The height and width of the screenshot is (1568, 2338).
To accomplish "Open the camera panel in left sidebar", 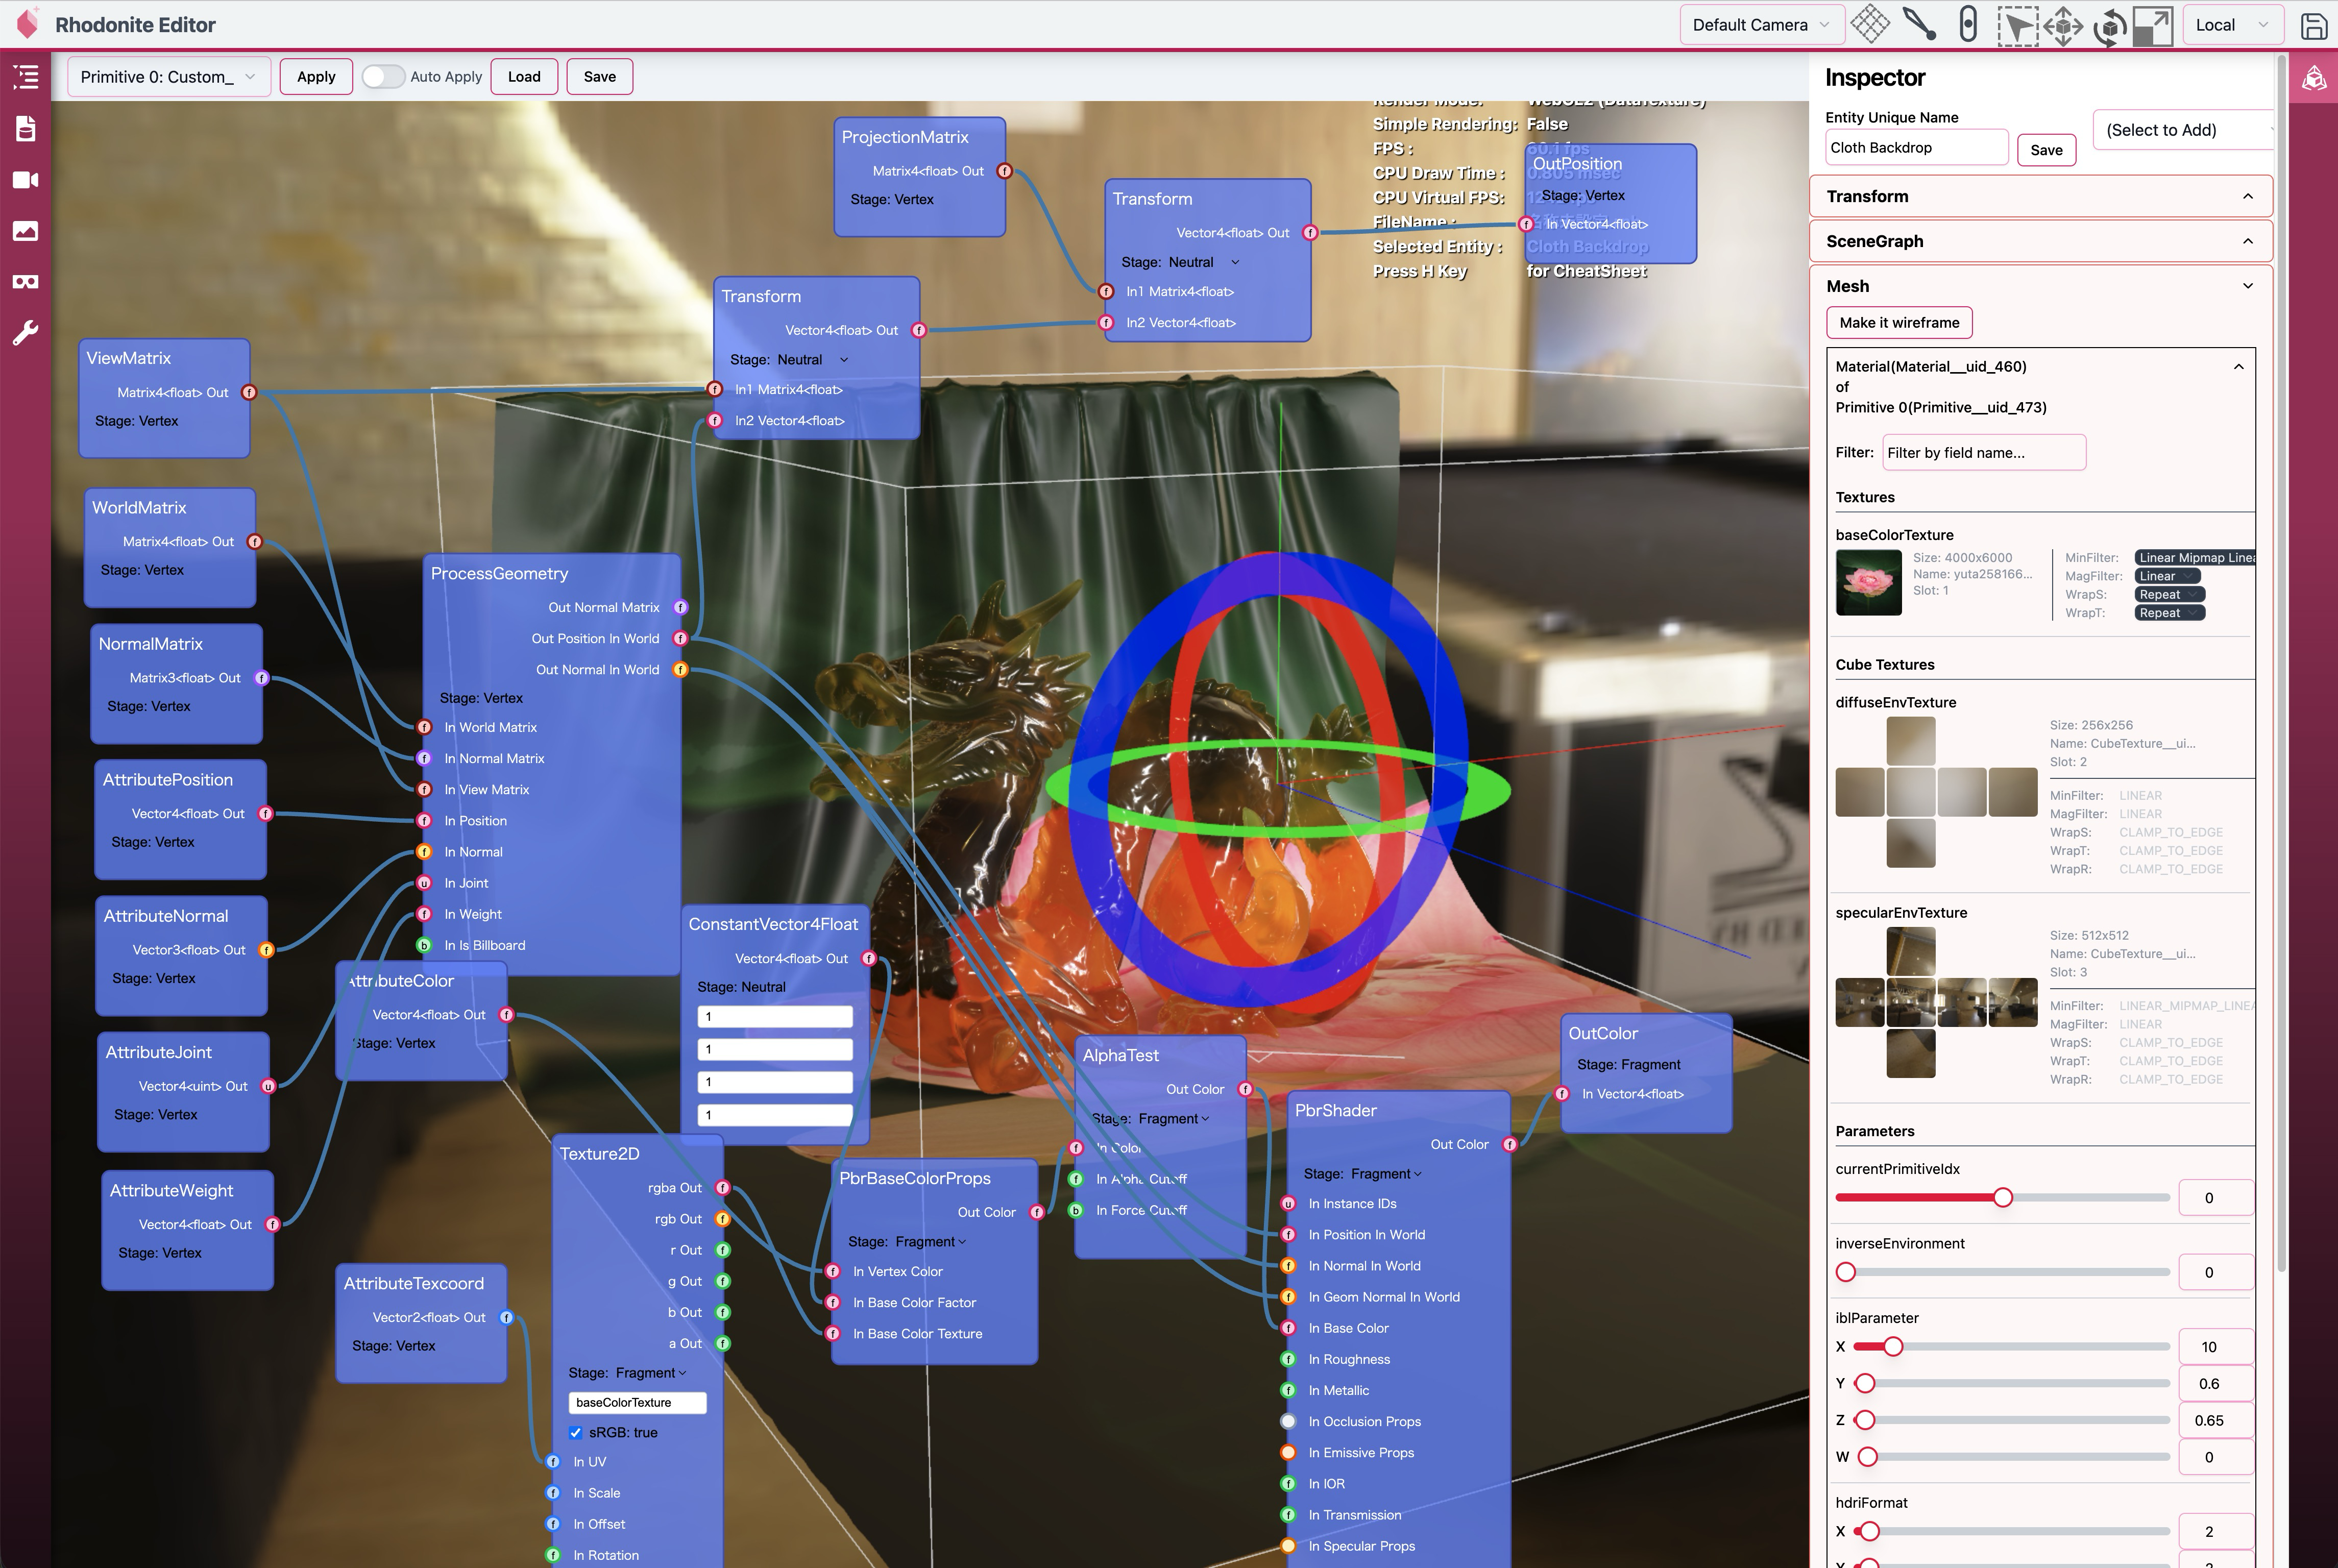I will (x=25, y=180).
